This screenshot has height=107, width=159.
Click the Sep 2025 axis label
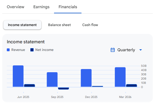tap(57, 97)
